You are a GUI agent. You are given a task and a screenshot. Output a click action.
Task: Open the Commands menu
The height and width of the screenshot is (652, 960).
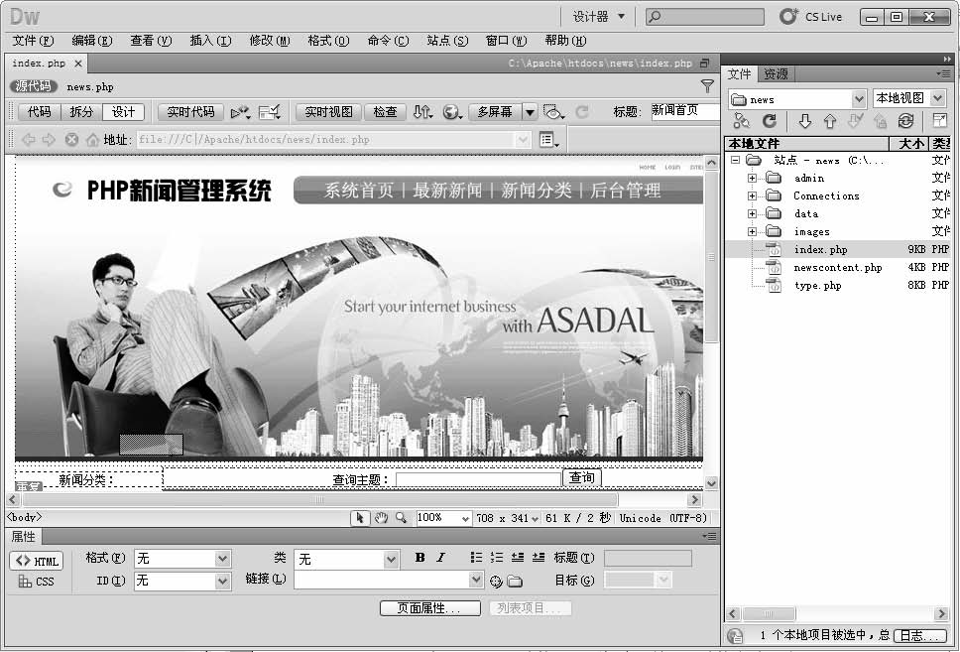(388, 41)
